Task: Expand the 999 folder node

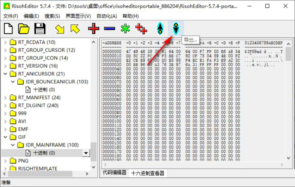Action: pyautogui.click(x=6, y=114)
